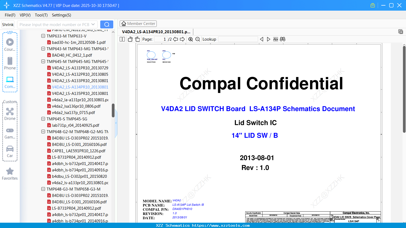Open the VIP(V) menu
This screenshot has width=406, height=228.
25,15
